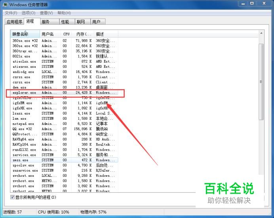Viewport: 274px width, 218px height.
Task: Click 进程数: 57 in status bar
Action: click(x=13, y=212)
